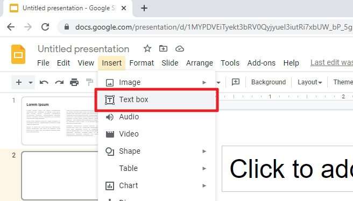The width and height of the screenshot is (353, 201).
Task: Open the Chart submenu entry
Action: (x=157, y=185)
